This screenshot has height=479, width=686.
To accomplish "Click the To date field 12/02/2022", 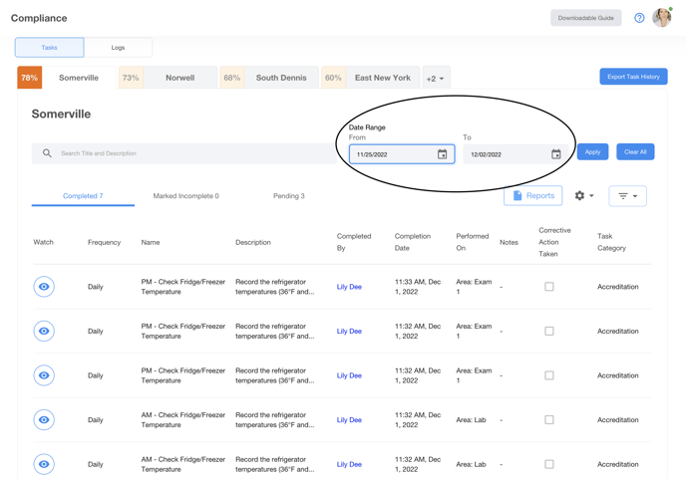I will [x=515, y=154].
